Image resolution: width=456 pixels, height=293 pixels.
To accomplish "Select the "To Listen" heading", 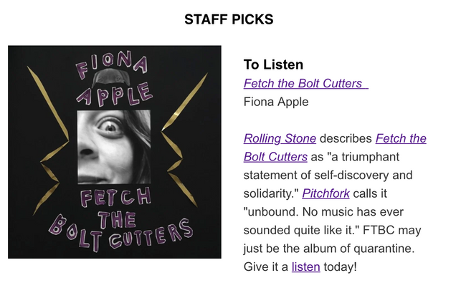I will pos(273,64).
